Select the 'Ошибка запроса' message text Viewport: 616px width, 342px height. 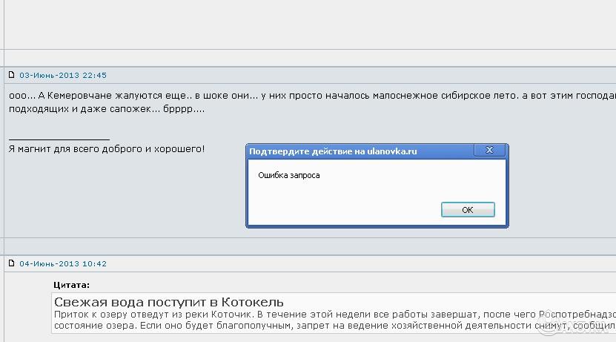(x=289, y=175)
